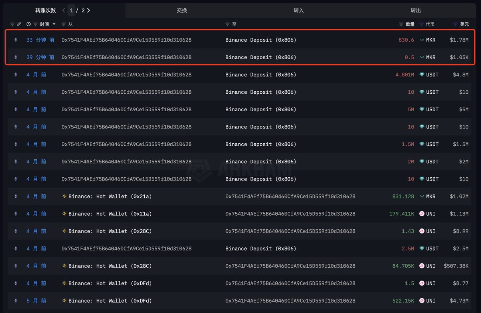Click UNI token icon in 179.411K row

pos(422,214)
